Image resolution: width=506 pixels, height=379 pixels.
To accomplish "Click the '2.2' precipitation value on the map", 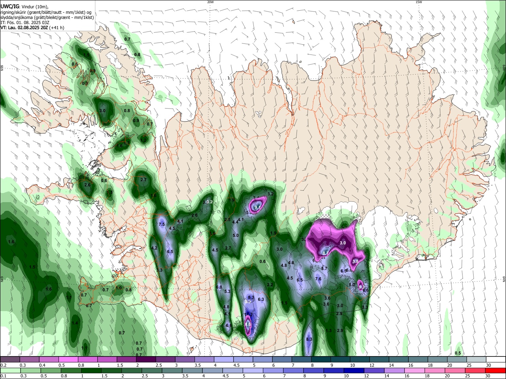I will (x=270, y=285).
